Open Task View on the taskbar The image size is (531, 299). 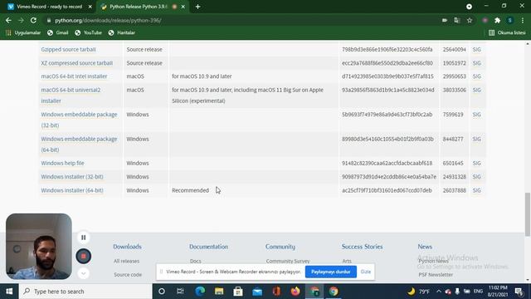(180, 292)
